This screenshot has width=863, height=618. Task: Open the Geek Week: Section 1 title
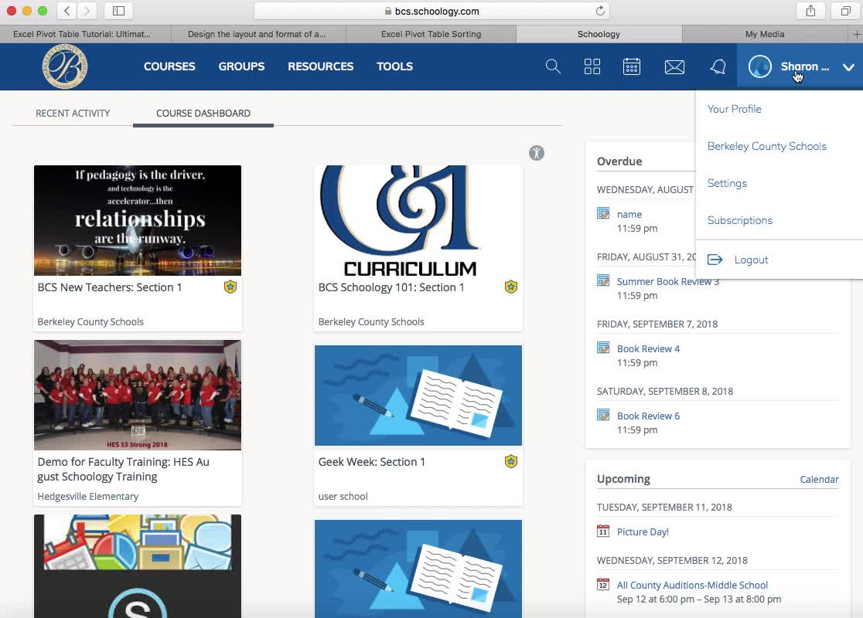click(371, 462)
